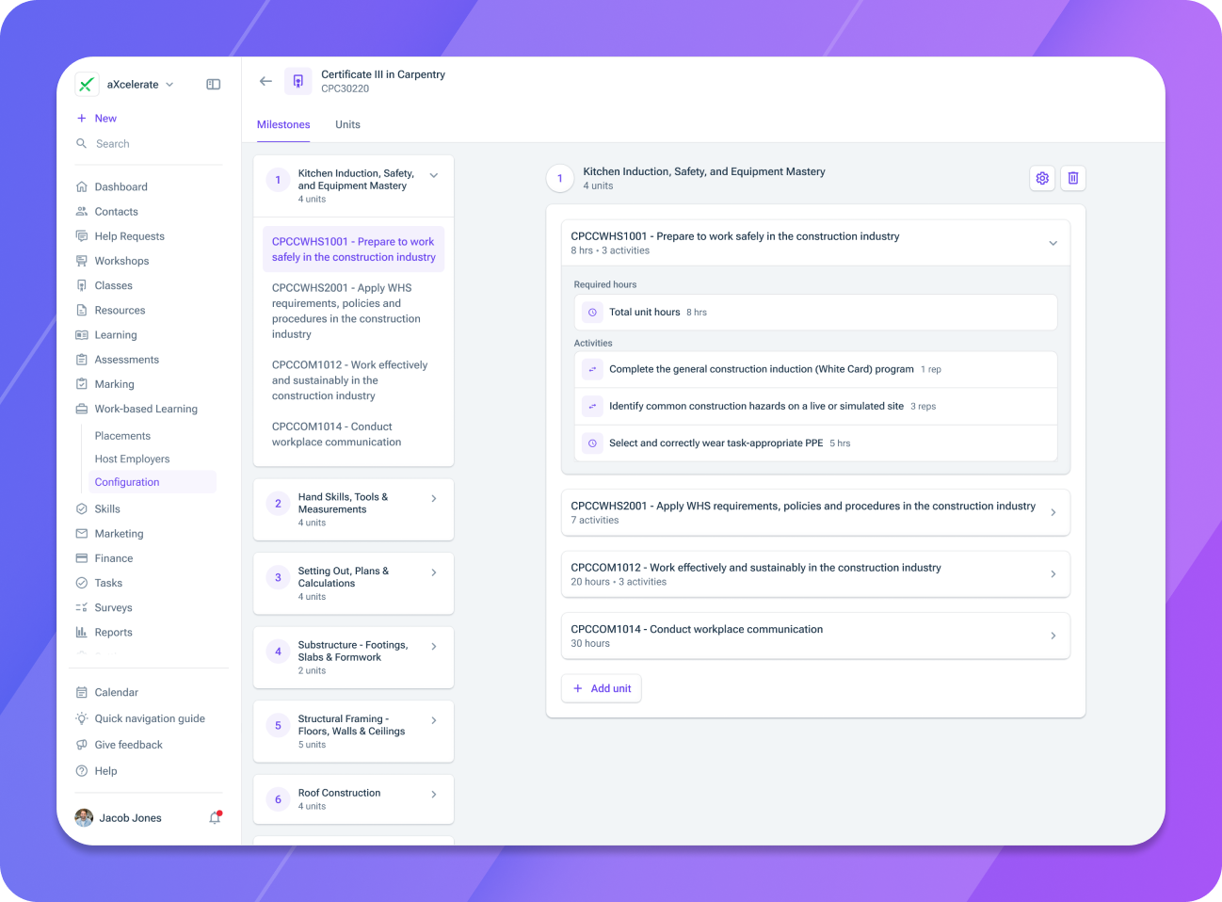Switch to the Units tab
This screenshot has height=902, width=1222.
347,124
